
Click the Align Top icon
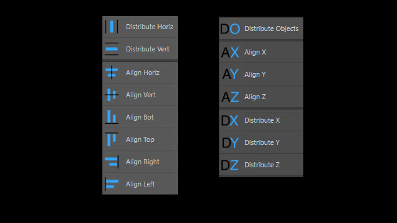click(112, 139)
